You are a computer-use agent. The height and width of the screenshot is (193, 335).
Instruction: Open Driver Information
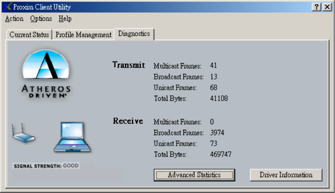coord(286,175)
